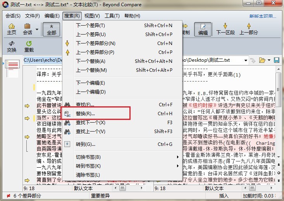Click the binoculars find icon
The width and height of the screenshot is (284, 201).
pos(67,104)
